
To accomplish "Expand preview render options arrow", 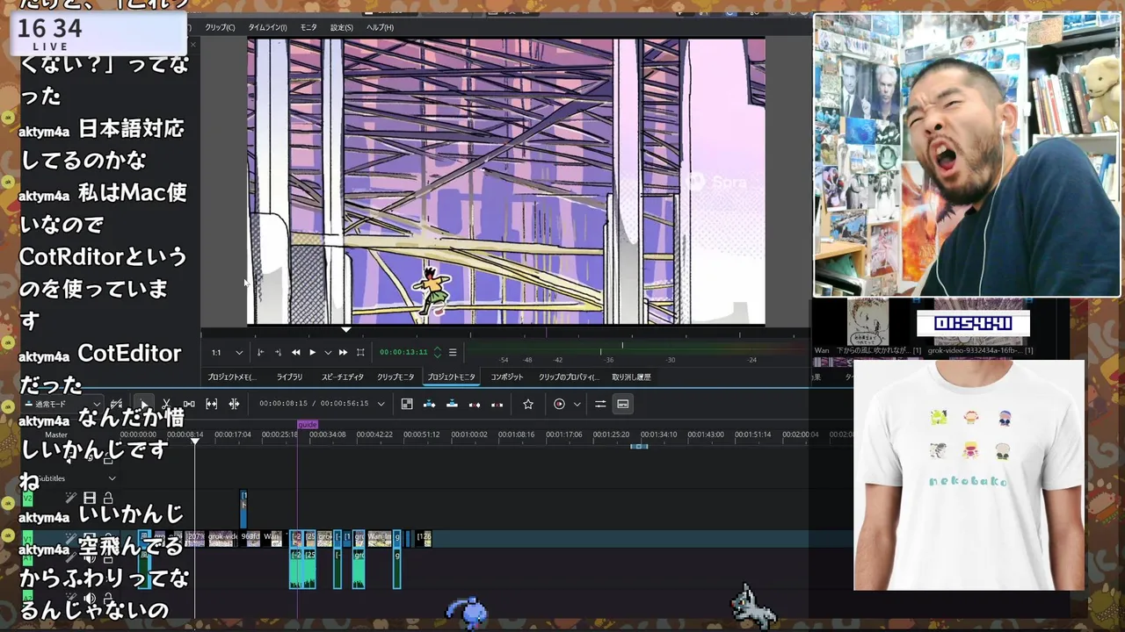I will coord(577,404).
